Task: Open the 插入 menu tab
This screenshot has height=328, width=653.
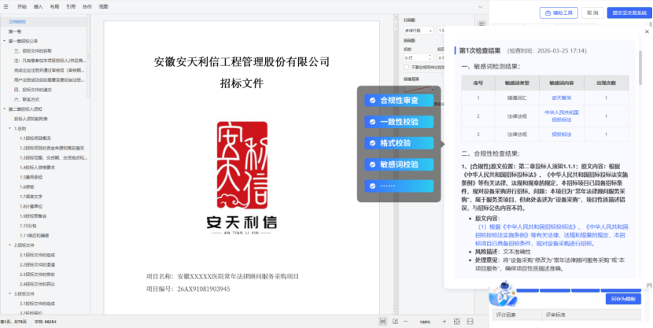Action: (x=38, y=6)
